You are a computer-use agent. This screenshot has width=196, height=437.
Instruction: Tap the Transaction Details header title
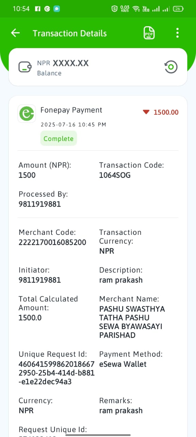(x=70, y=33)
